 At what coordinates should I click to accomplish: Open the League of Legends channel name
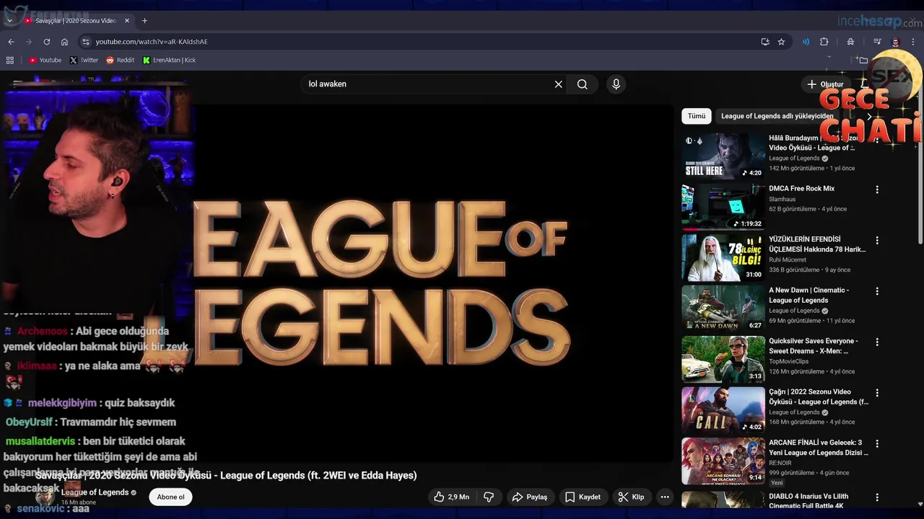coord(95,492)
